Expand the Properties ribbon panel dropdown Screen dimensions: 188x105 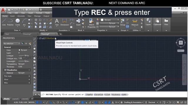(x=102, y=30)
